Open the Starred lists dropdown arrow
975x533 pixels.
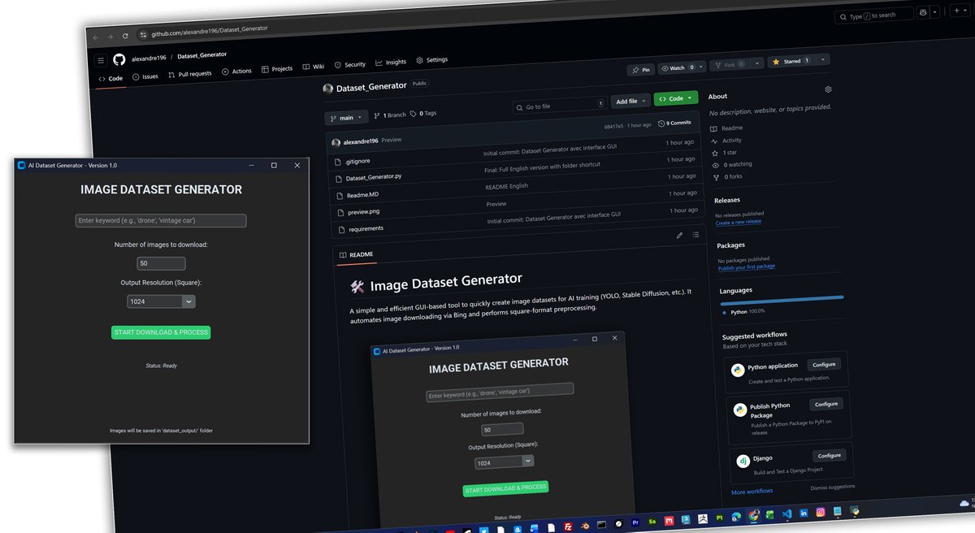pos(824,59)
